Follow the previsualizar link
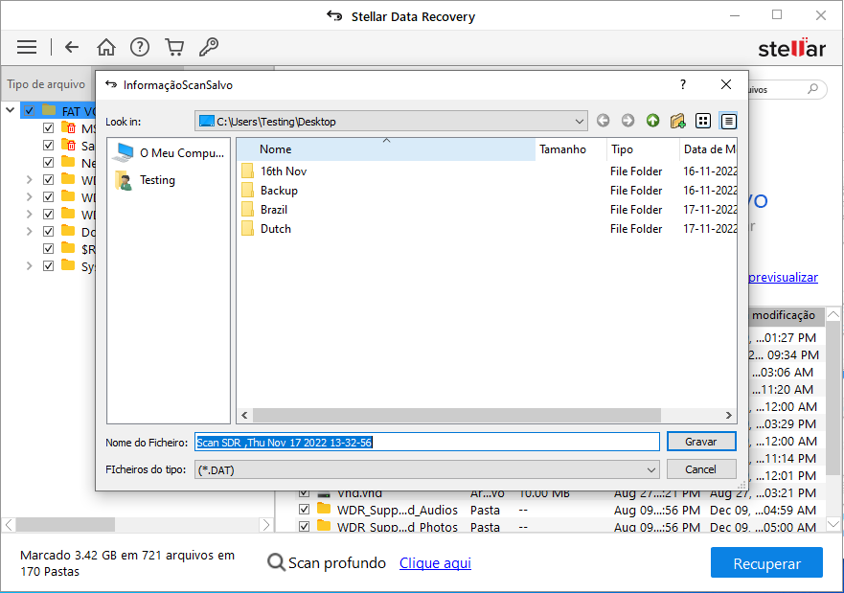The width and height of the screenshot is (844, 593). tap(784, 278)
